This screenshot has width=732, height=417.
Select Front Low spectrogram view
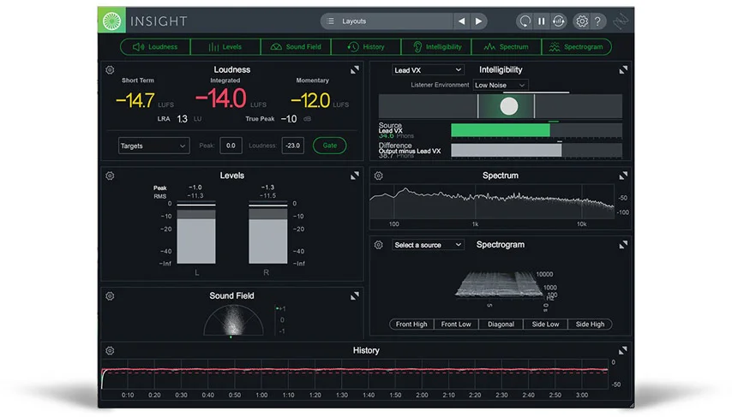point(456,325)
